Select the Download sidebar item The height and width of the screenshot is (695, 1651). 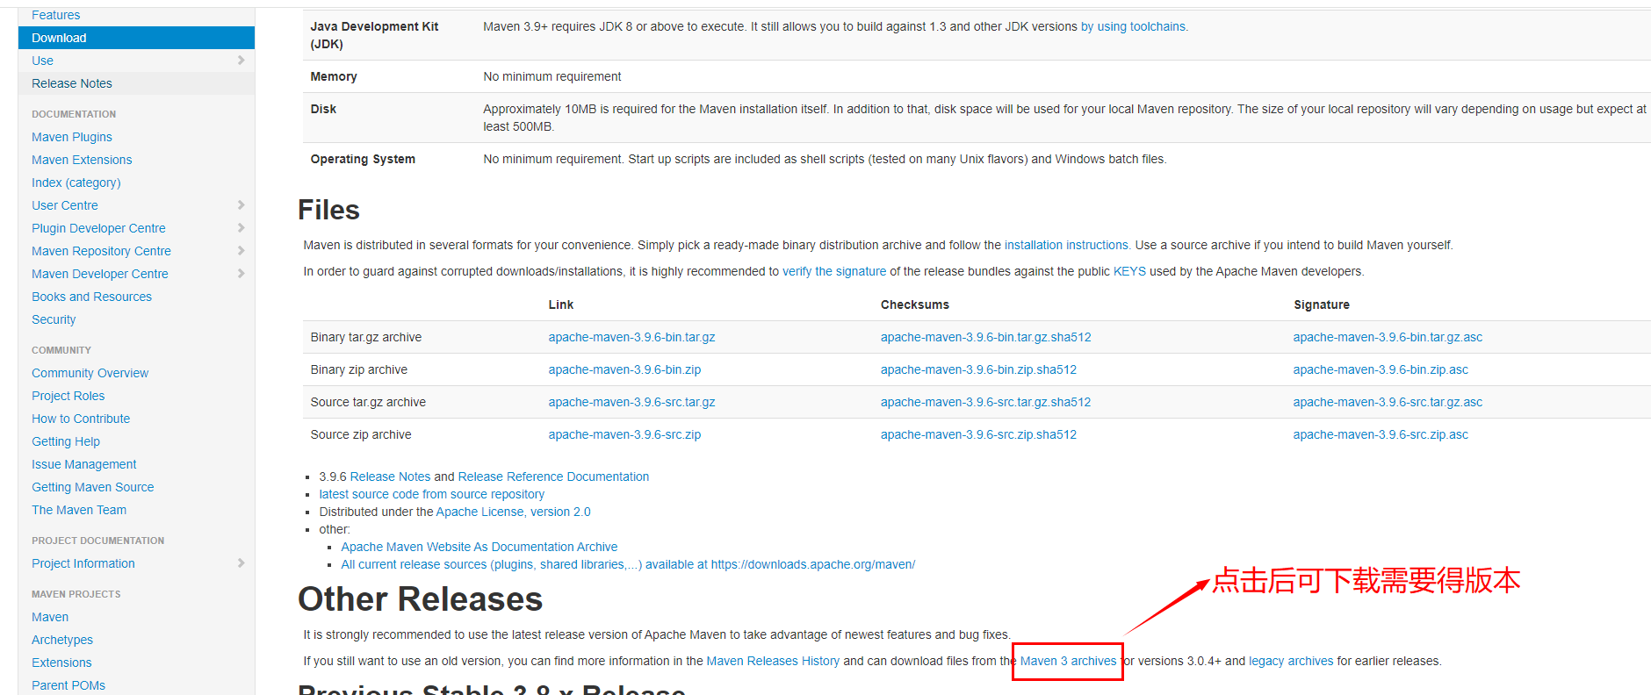[136, 38]
